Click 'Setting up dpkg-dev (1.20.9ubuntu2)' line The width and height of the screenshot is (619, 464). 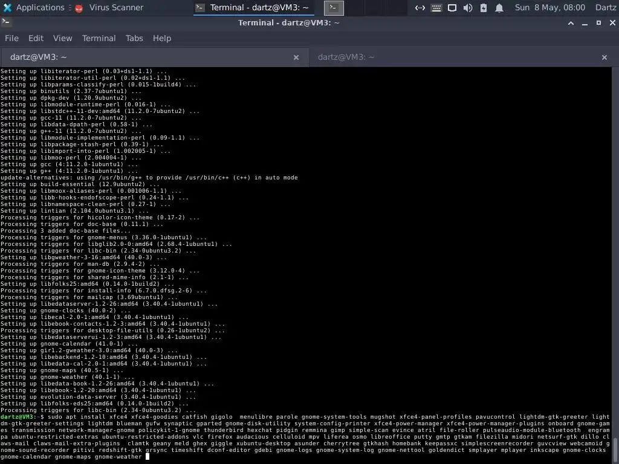tap(71, 98)
